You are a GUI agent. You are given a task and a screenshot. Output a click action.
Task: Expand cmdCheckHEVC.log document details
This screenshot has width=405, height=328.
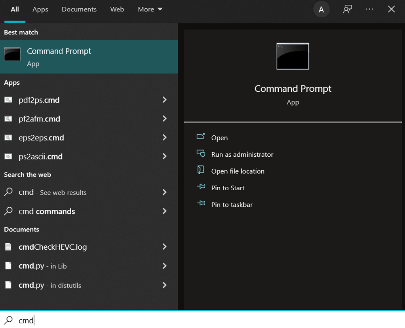click(165, 247)
